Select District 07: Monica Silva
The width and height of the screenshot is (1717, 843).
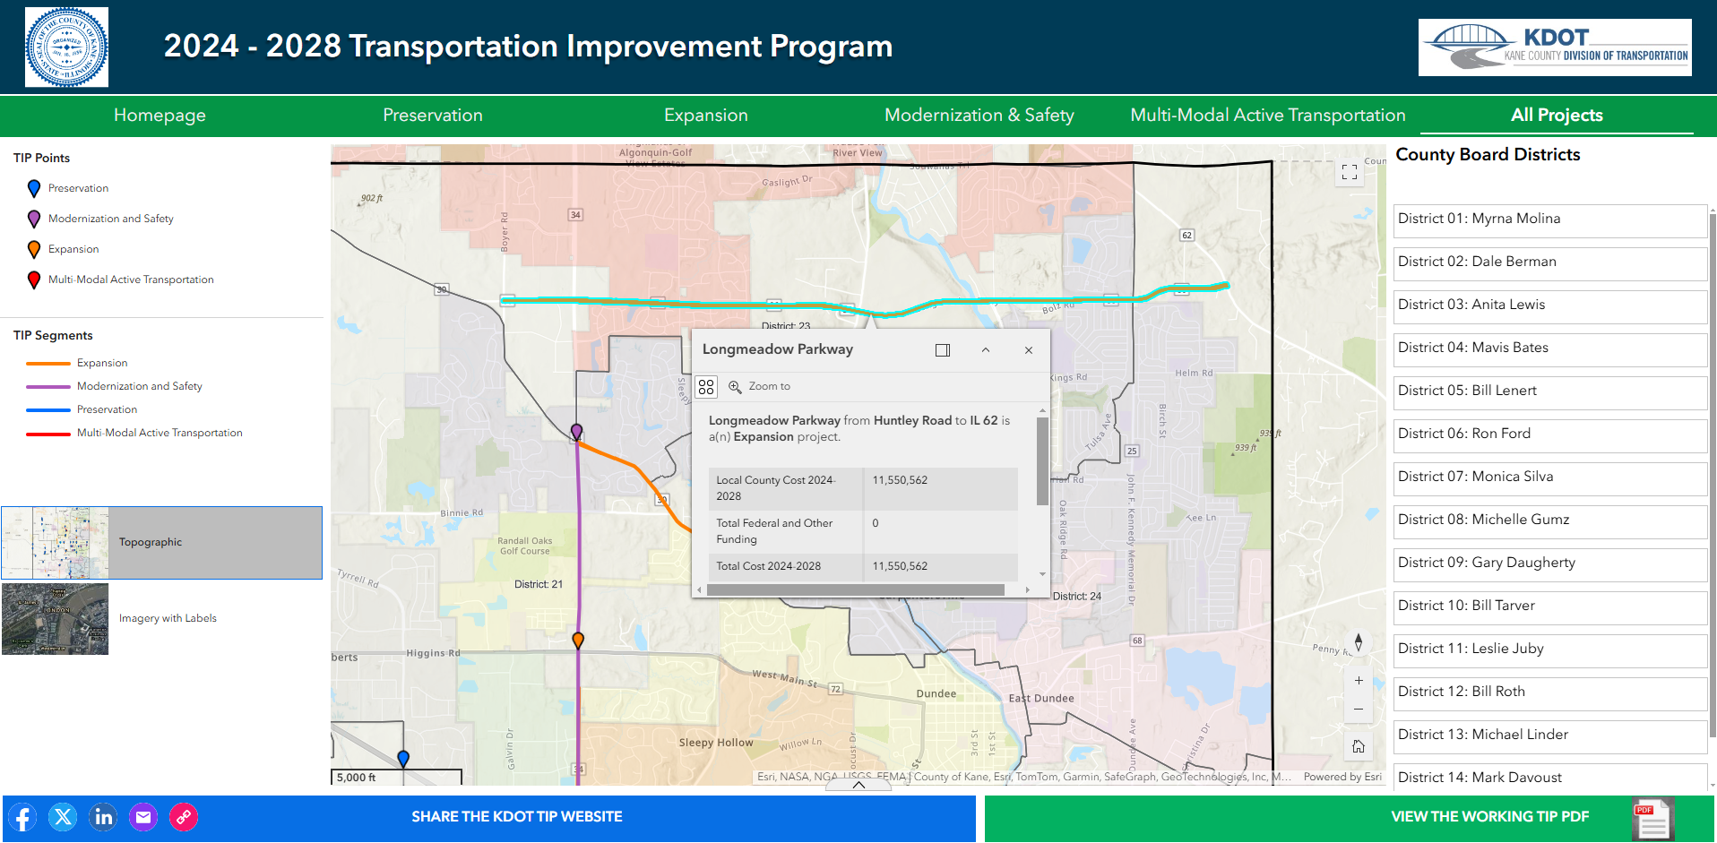point(1549,478)
